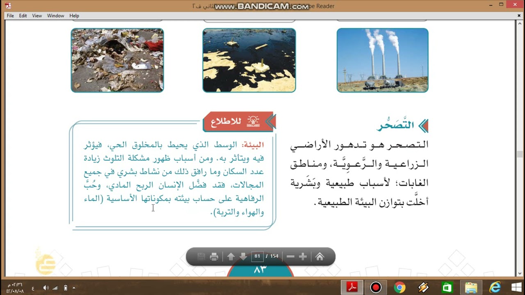Click the factory smokestacks photo
The width and height of the screenshot is (525, 295).
coord(383,60)
